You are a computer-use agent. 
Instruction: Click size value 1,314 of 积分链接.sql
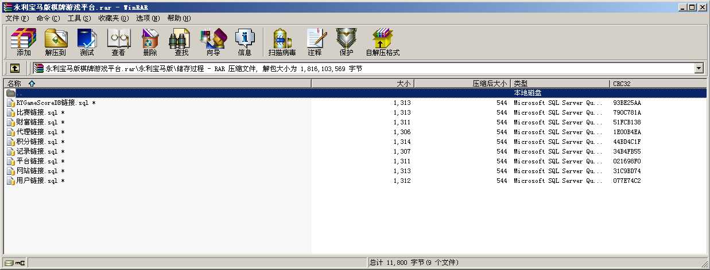pyautogui.click(x=402, y=142)
